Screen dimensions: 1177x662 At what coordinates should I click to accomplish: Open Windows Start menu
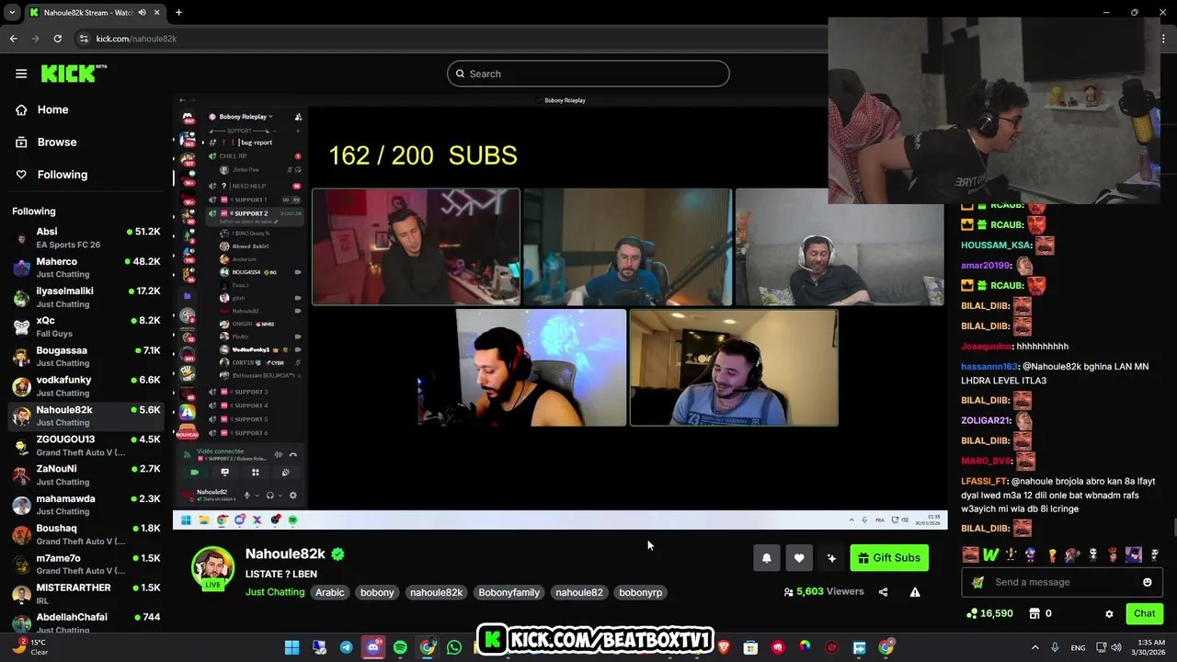(x=291, y=647)
